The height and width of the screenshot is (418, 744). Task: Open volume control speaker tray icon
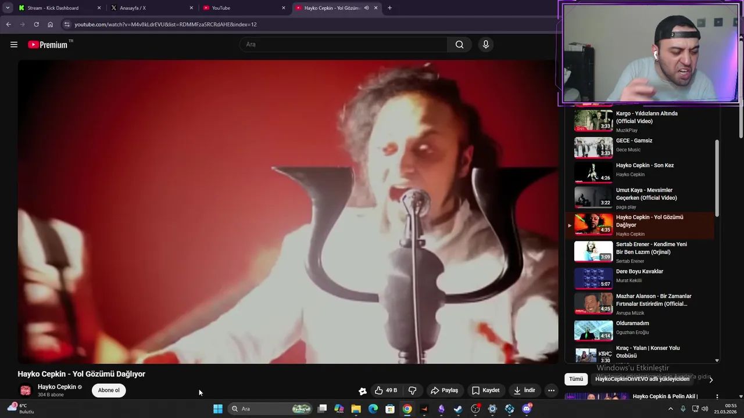point(705,409)
